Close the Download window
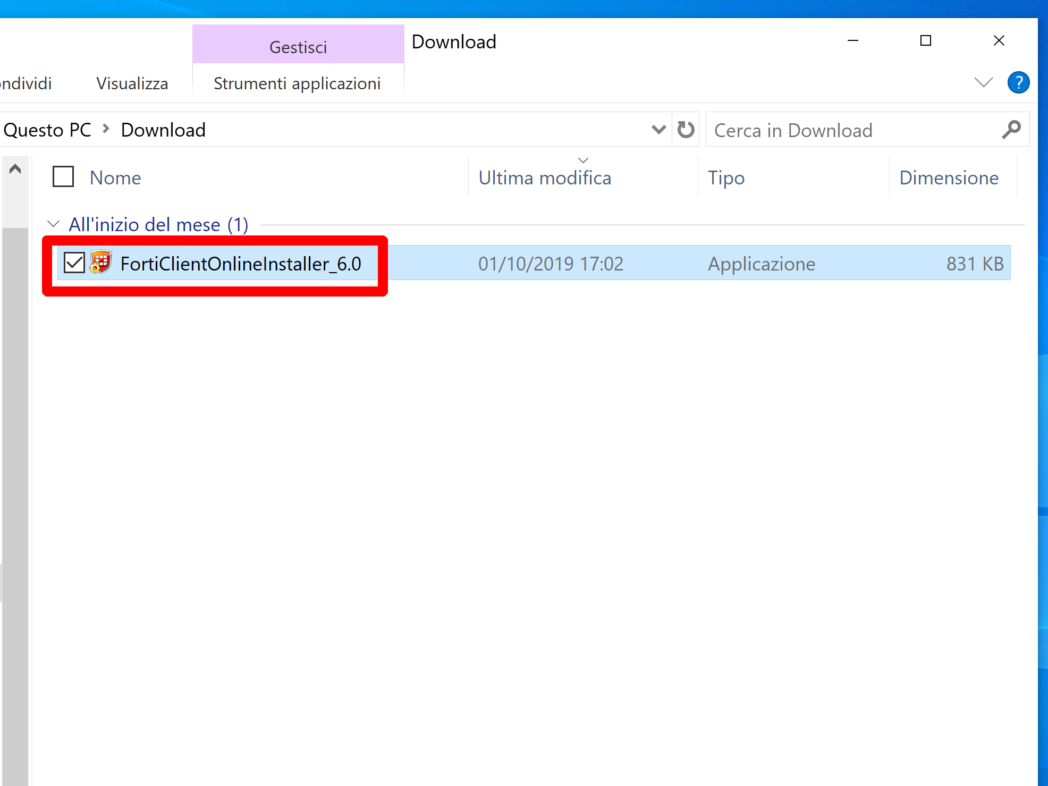The image size is (1048, 786). tap(999, 40)
